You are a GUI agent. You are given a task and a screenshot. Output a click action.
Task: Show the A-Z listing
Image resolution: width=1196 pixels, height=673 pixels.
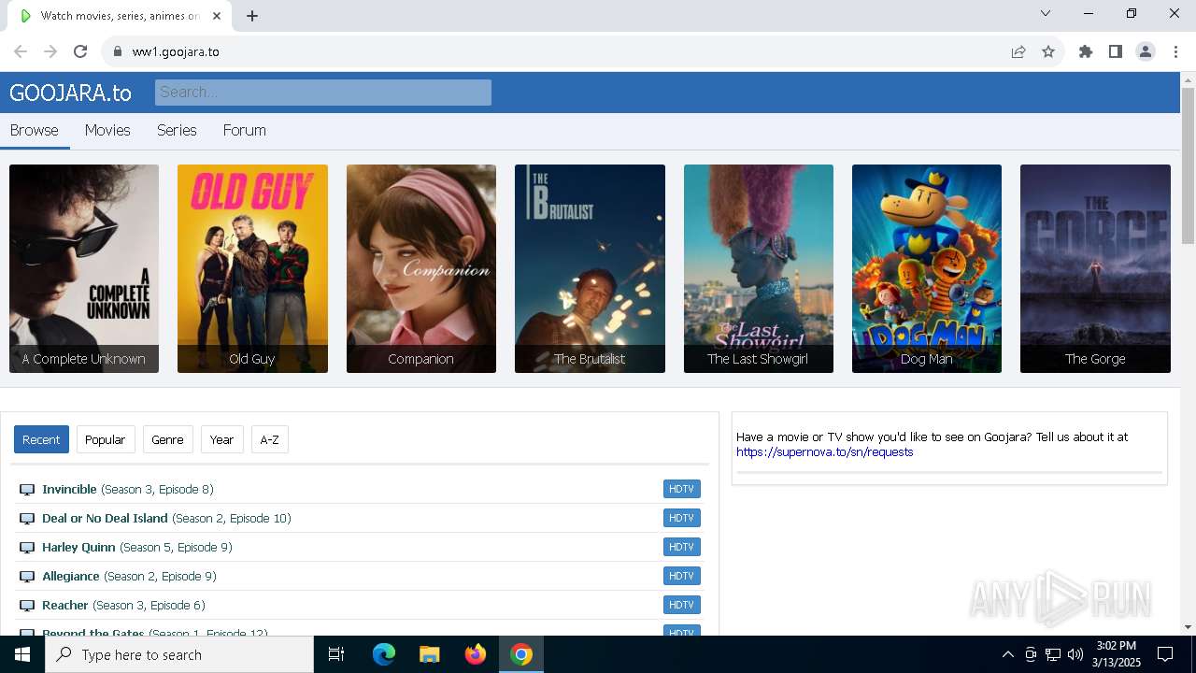click(x=270, y=439)
